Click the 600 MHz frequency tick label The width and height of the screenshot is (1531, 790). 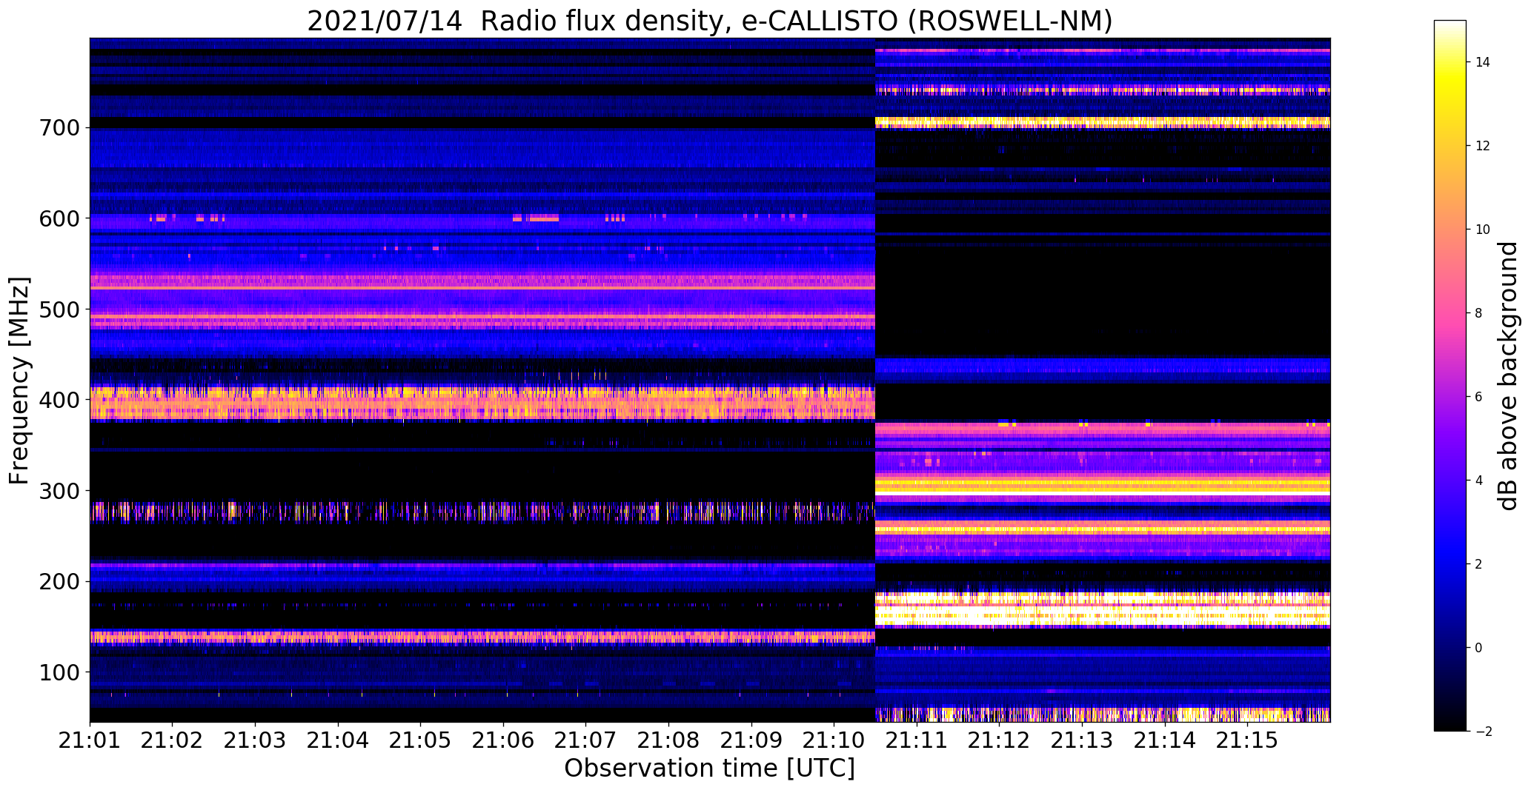tap(59, 218)
